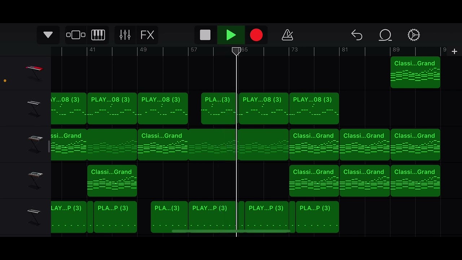Tap the track header resize handle
Viewport: 462px width, 260px height.
click(x=49, y=146)
